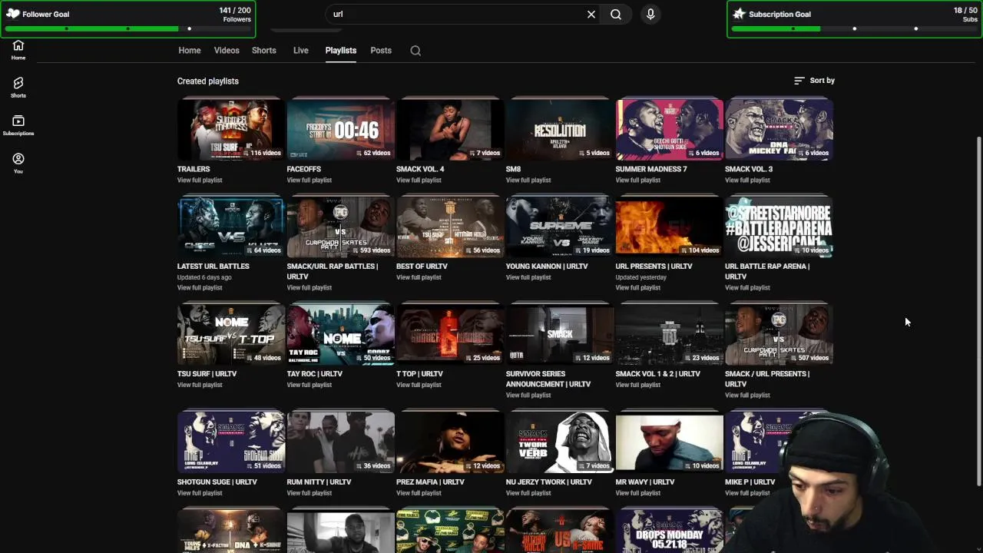Click View full playlist under MR WAVY

tap(638, 493)
